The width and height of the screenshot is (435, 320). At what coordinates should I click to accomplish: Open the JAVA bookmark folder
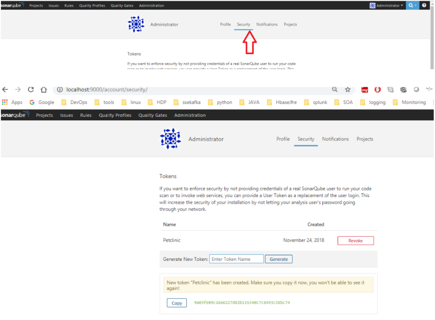[x=250, y=102]
